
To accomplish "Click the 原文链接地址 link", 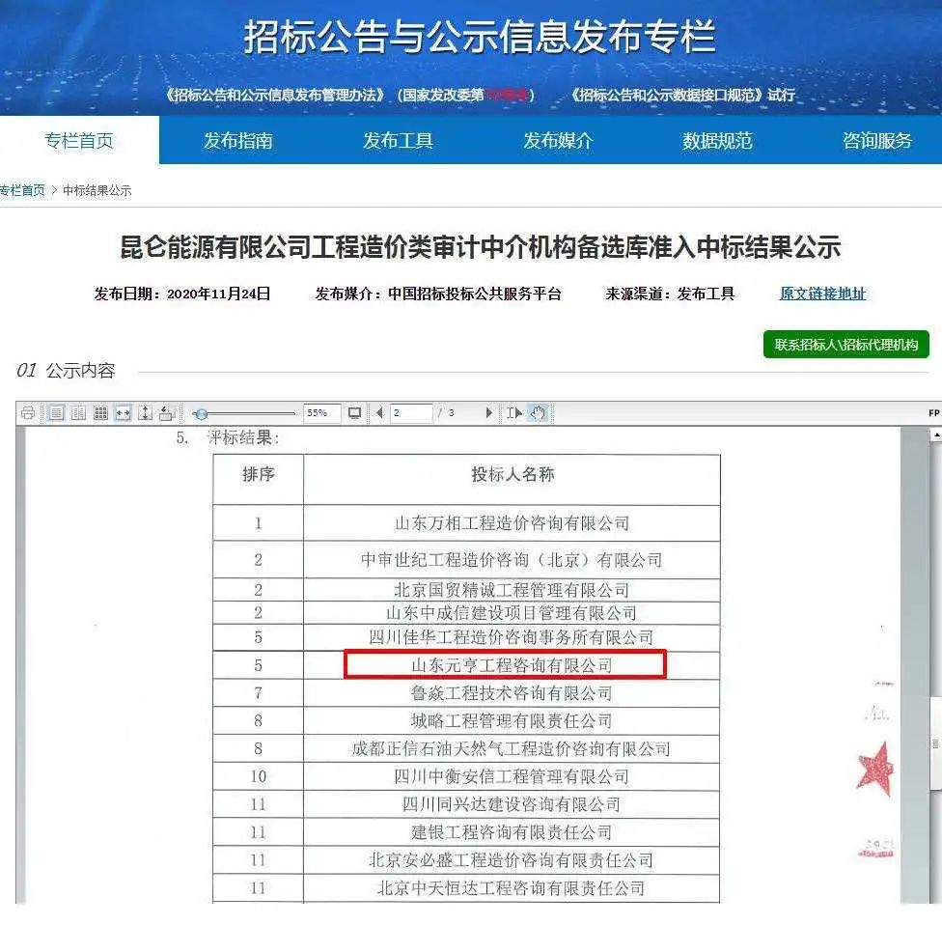I will pyautogui.click(x=822, y=294).
